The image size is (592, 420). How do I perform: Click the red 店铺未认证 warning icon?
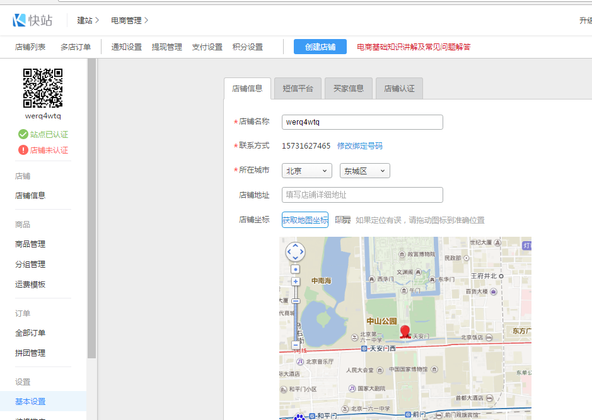pos(23,150)
